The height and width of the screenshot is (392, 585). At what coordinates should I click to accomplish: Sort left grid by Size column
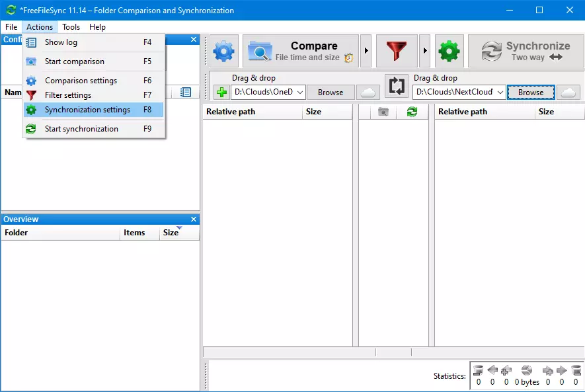pos(327,112)
